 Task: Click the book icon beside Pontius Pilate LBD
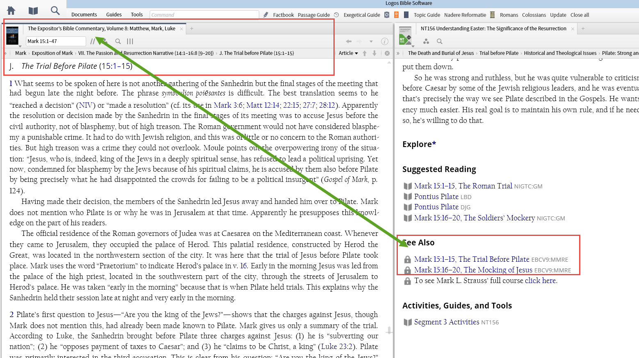point(408,197)
